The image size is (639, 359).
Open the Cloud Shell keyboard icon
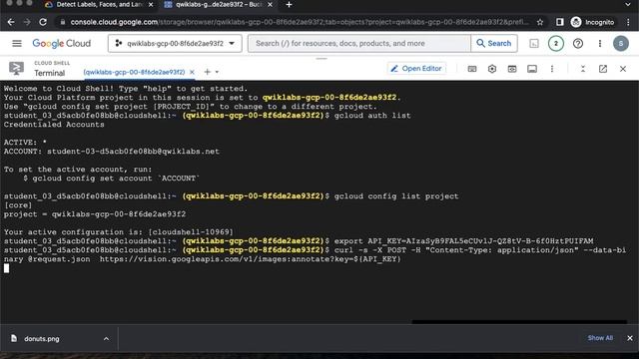(472, 69)
